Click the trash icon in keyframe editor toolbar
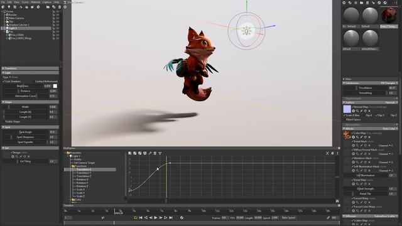This screenshot has width=402, height=226. (x=155, y=153)
